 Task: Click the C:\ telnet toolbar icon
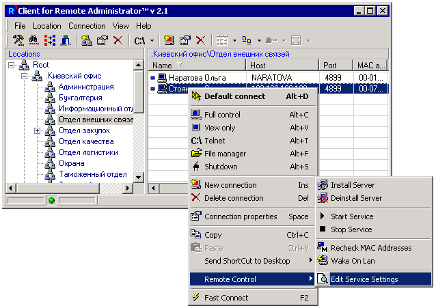coord(140,41)
